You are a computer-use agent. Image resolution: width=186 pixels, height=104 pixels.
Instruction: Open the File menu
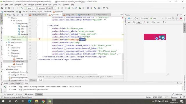[x=2, y=5]
